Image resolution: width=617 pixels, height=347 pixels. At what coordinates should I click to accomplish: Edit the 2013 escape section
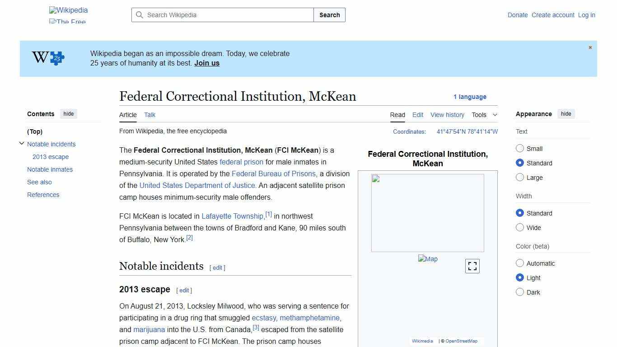184,290
